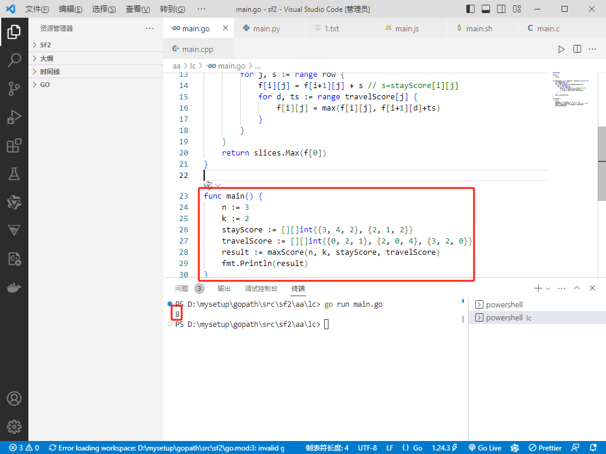Open the 选择(S) menu
606x454 pixels.
point(104,9)
